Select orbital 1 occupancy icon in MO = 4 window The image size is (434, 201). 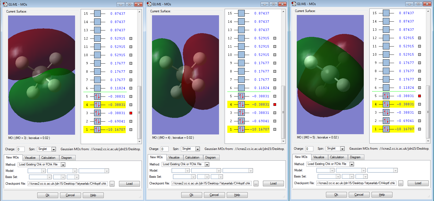241,129
